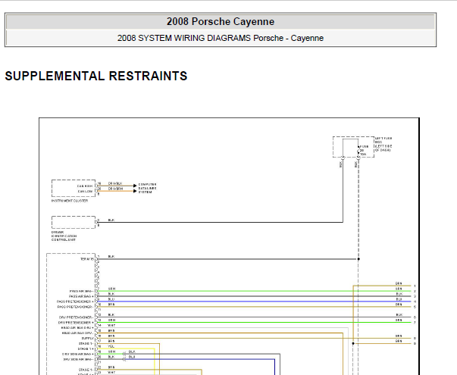Click the Left Fuse Box dashed component box
Image resolution: width=457 pixels, height=375 pixels.
pyautogui.click(x=353, y=147)
